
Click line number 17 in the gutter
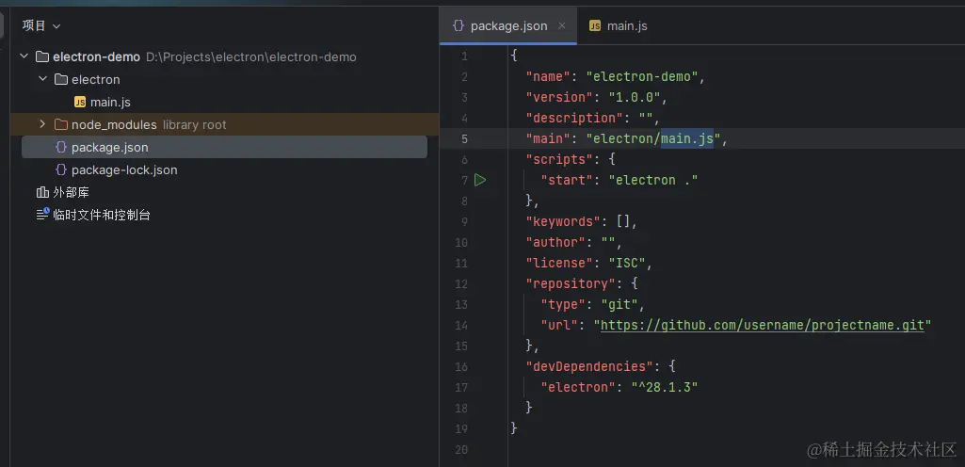[x=461, y=387]
